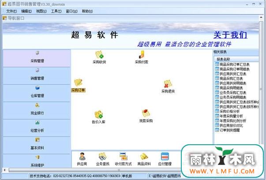Open the 估价入库 icon
The image size is (266, 180).
98,117
